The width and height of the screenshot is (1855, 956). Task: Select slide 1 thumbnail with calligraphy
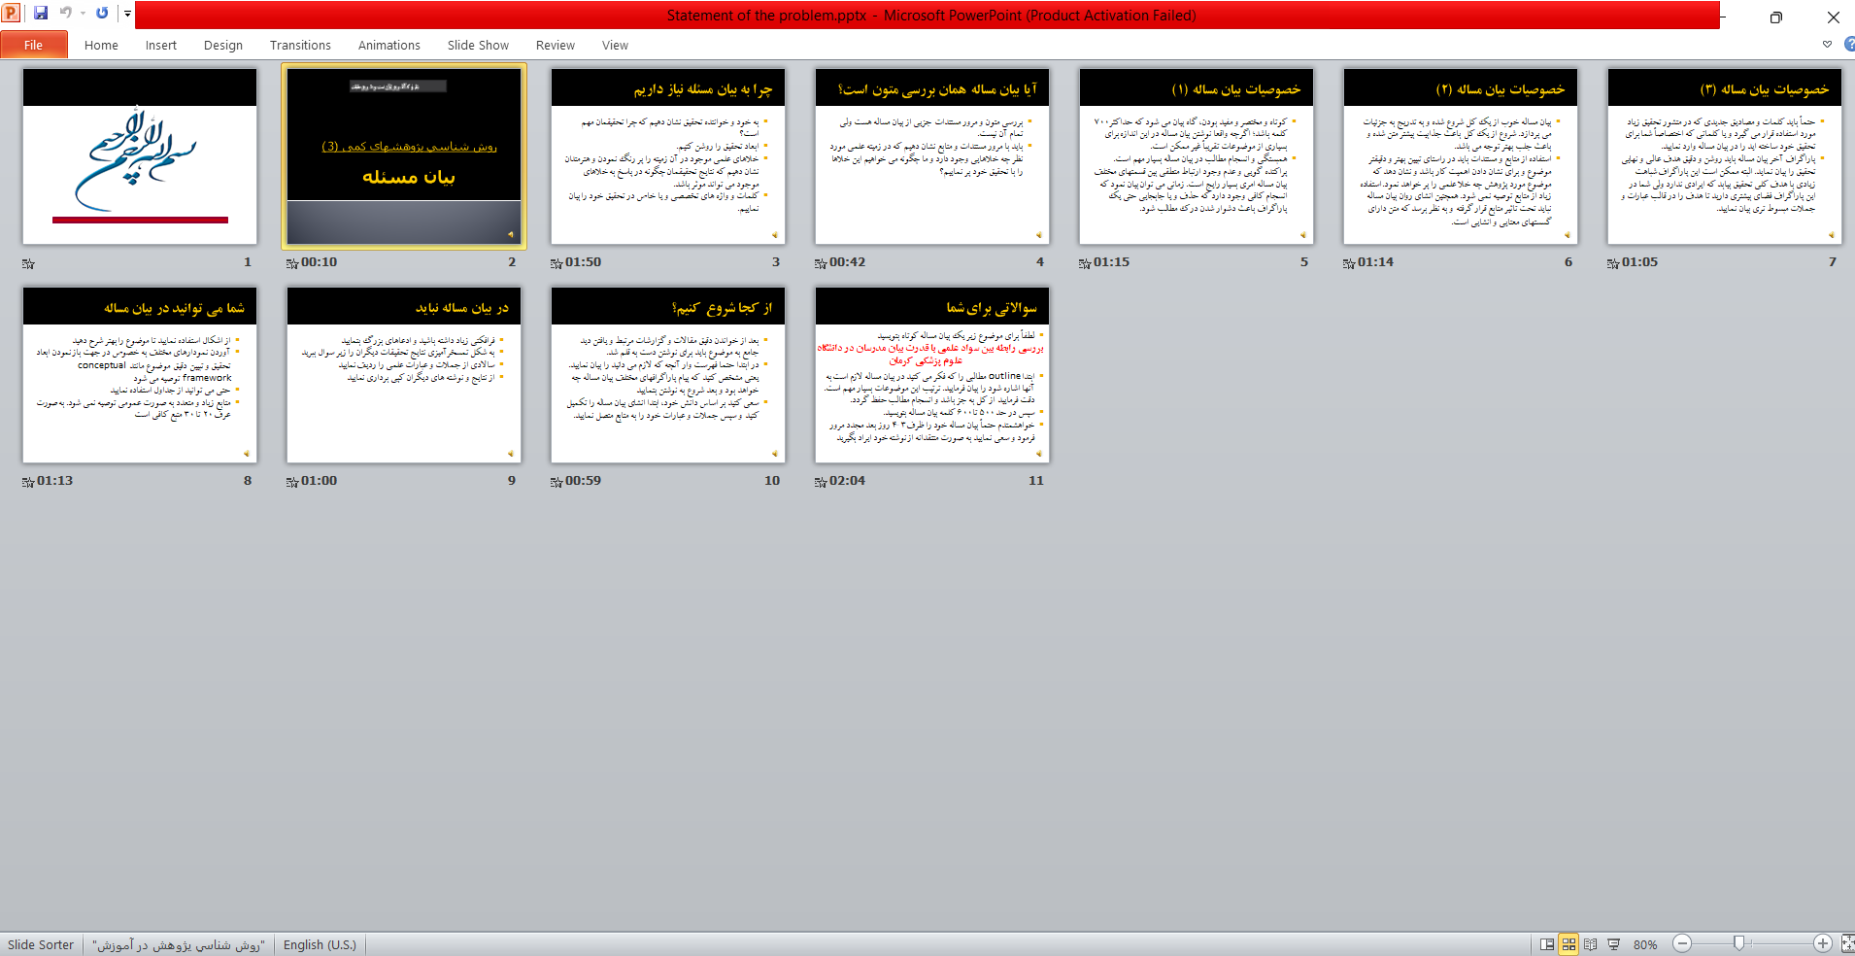click(140, 155)
